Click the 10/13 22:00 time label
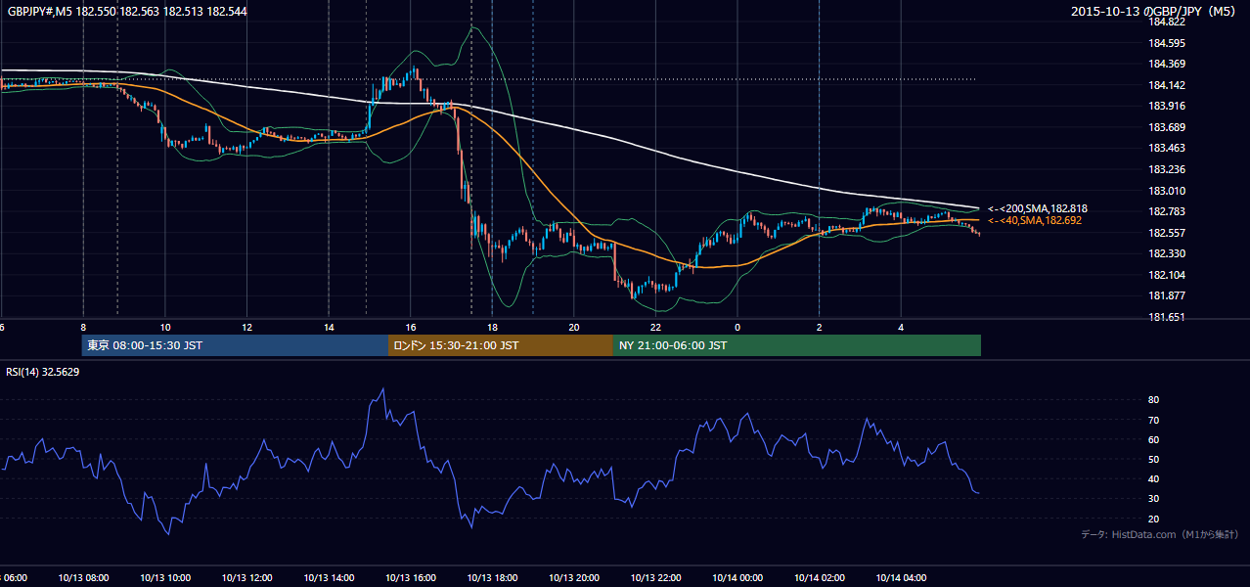Screen dimensions: 1250x587 [655, 578]
